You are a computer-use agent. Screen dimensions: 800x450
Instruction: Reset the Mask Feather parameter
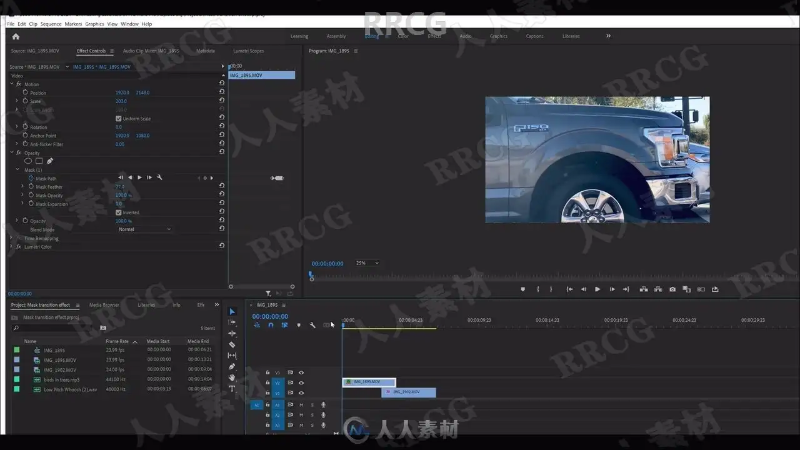pyautogui.click(x=221, y=186)
